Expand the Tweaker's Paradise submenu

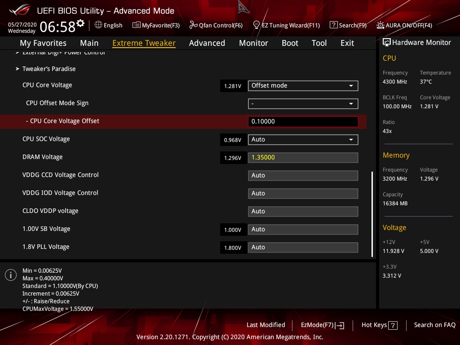(49, 69)
